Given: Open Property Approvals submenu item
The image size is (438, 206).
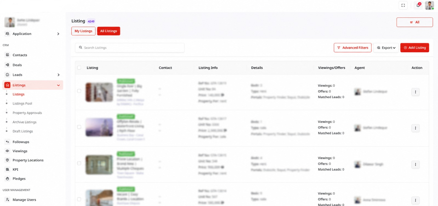Looking at the screenshot, I should (27, 113).
